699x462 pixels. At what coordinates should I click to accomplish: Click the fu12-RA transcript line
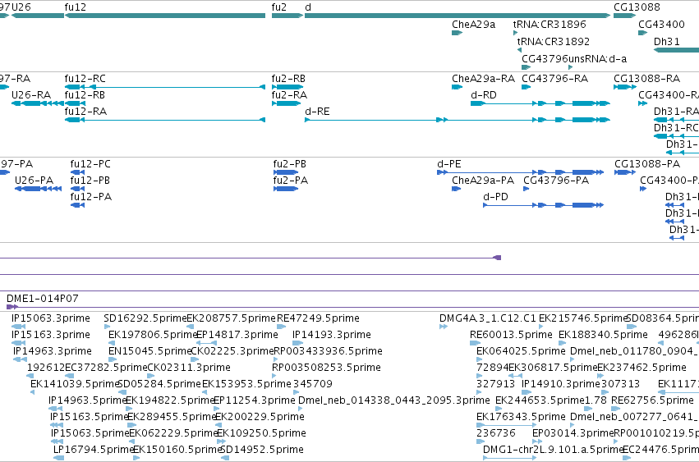(165, 120)
